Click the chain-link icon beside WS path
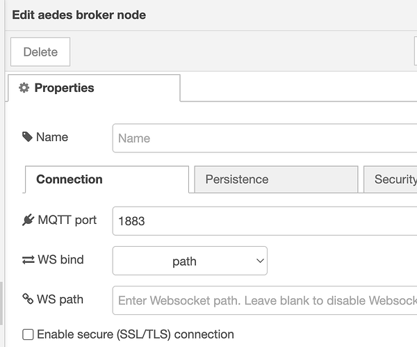Viewport: 417px width, 347px height. coord(28,299)
